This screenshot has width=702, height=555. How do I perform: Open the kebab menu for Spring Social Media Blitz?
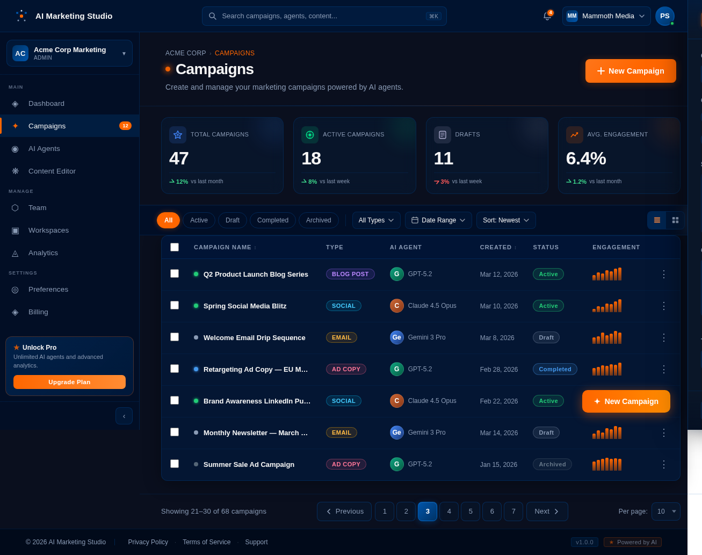point(663,306)
